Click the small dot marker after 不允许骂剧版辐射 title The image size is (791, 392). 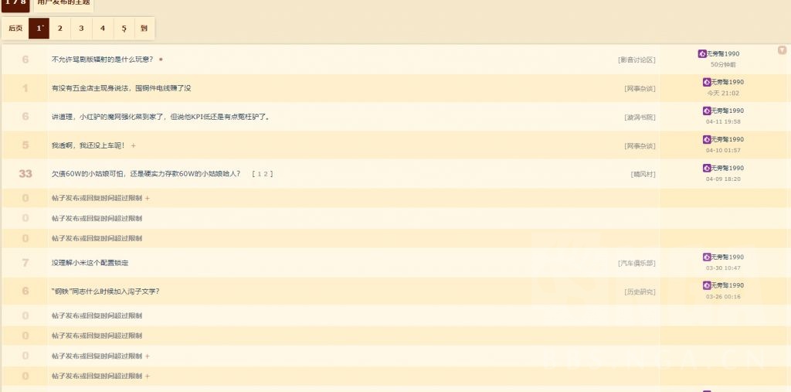click(161, 59)
